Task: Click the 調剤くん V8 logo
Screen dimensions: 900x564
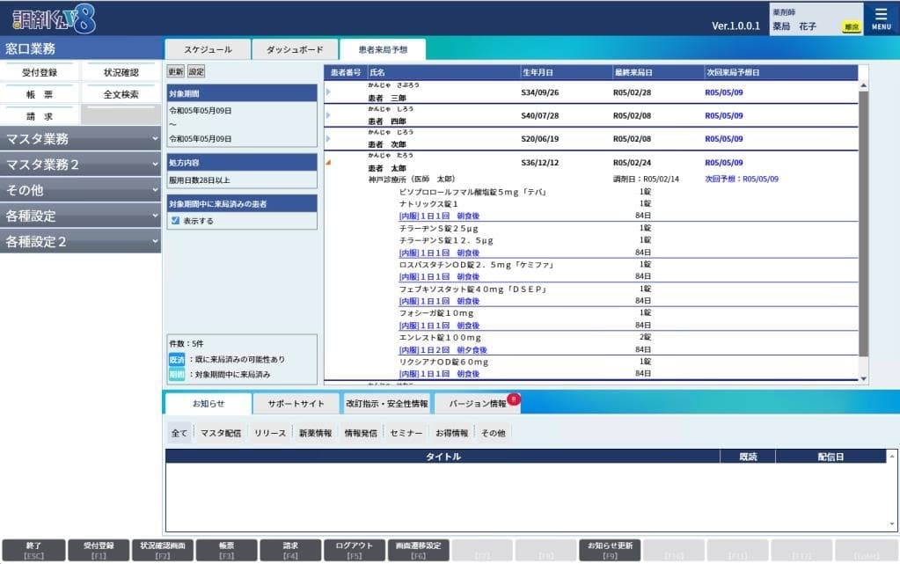Action: coord(49,18)
